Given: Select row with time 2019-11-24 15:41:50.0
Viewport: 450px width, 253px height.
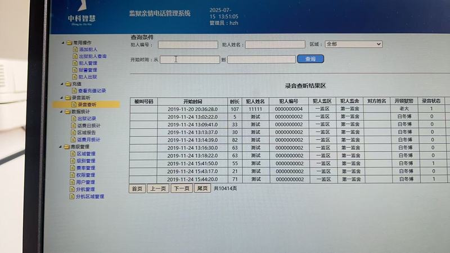Looking at the screenshot, I should [289, 164].
